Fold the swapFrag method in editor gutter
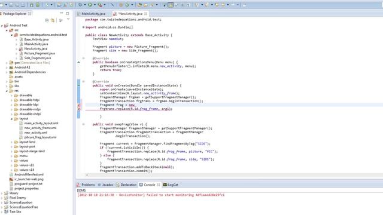 coord(83,124)
